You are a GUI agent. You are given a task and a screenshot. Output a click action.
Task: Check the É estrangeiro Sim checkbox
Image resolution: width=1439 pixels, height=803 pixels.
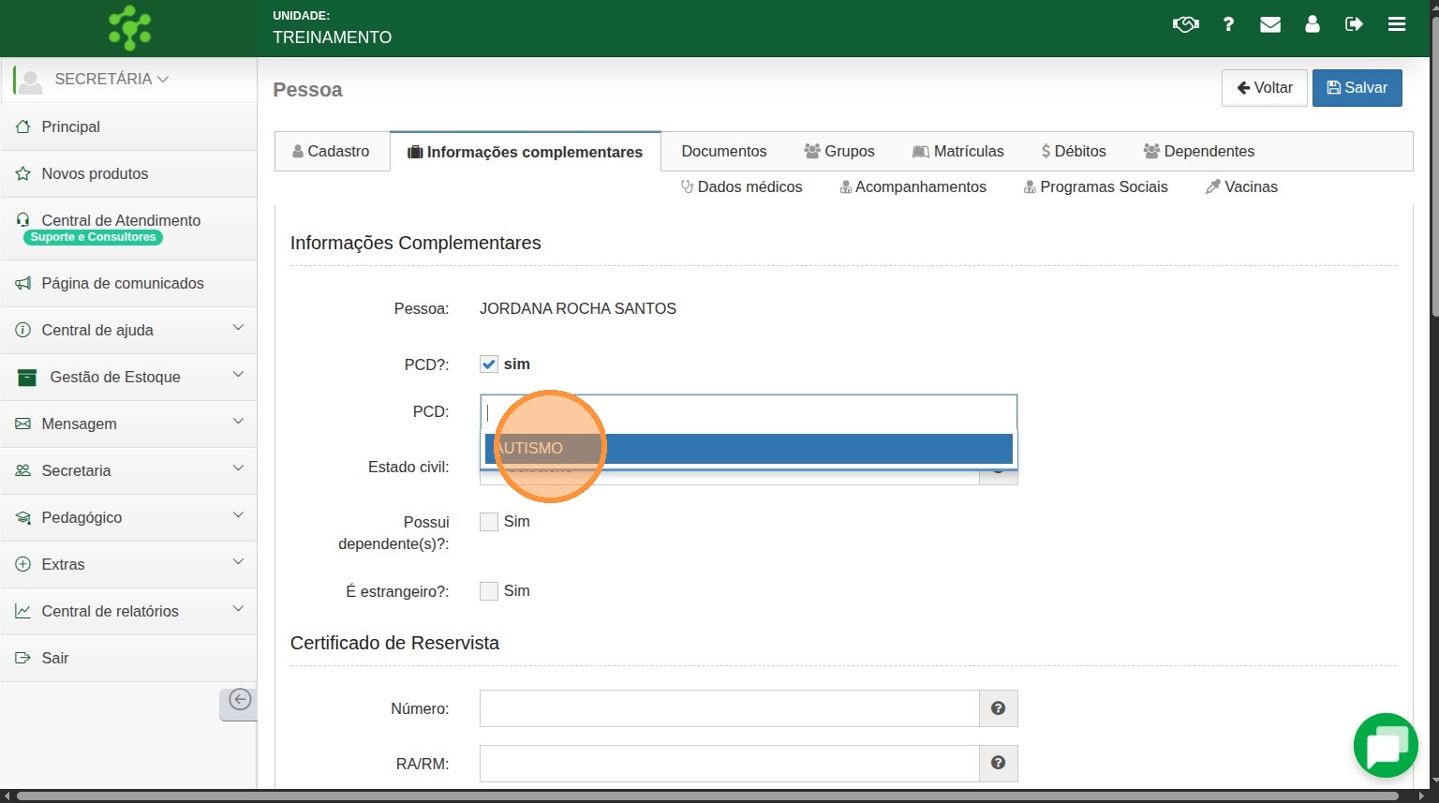[x=489, y=591]
